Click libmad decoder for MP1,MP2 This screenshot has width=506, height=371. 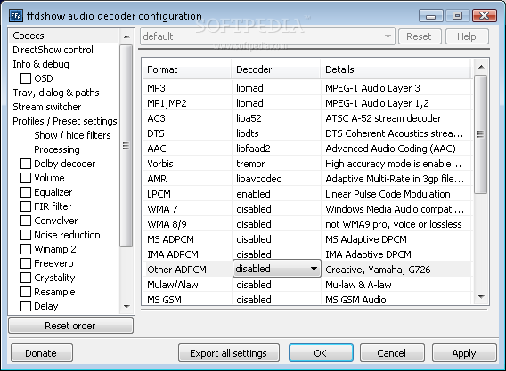pyautogui.click(x=249, y=103)
